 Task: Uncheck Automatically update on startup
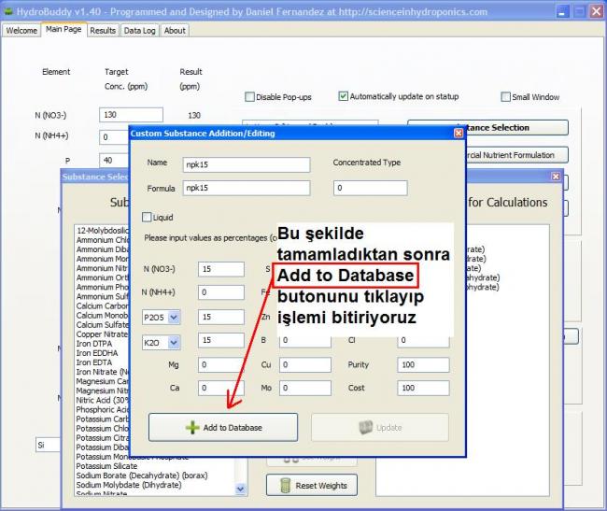343,96
